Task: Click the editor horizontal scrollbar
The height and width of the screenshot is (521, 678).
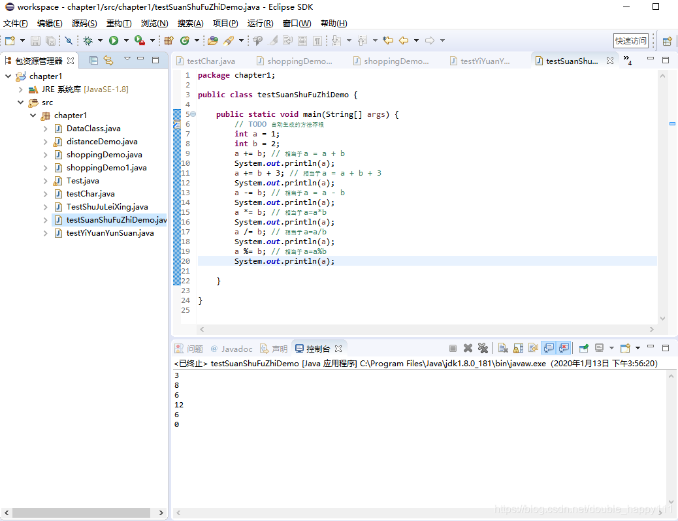Action: click(426, 330)
